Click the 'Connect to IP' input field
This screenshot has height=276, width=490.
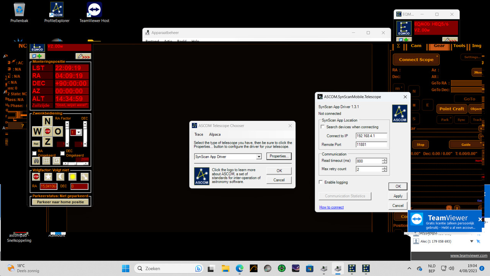coord(371,136)
